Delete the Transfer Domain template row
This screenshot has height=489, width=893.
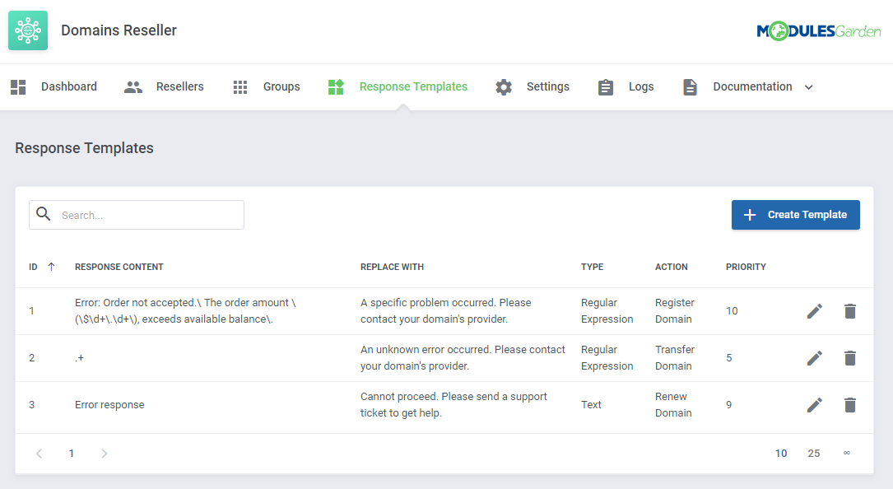point(849,358)
